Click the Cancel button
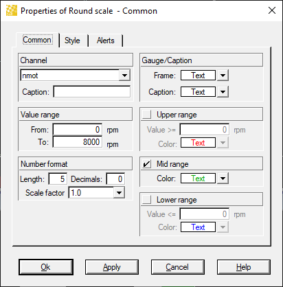283x287 pixels. tap(177, 267)
